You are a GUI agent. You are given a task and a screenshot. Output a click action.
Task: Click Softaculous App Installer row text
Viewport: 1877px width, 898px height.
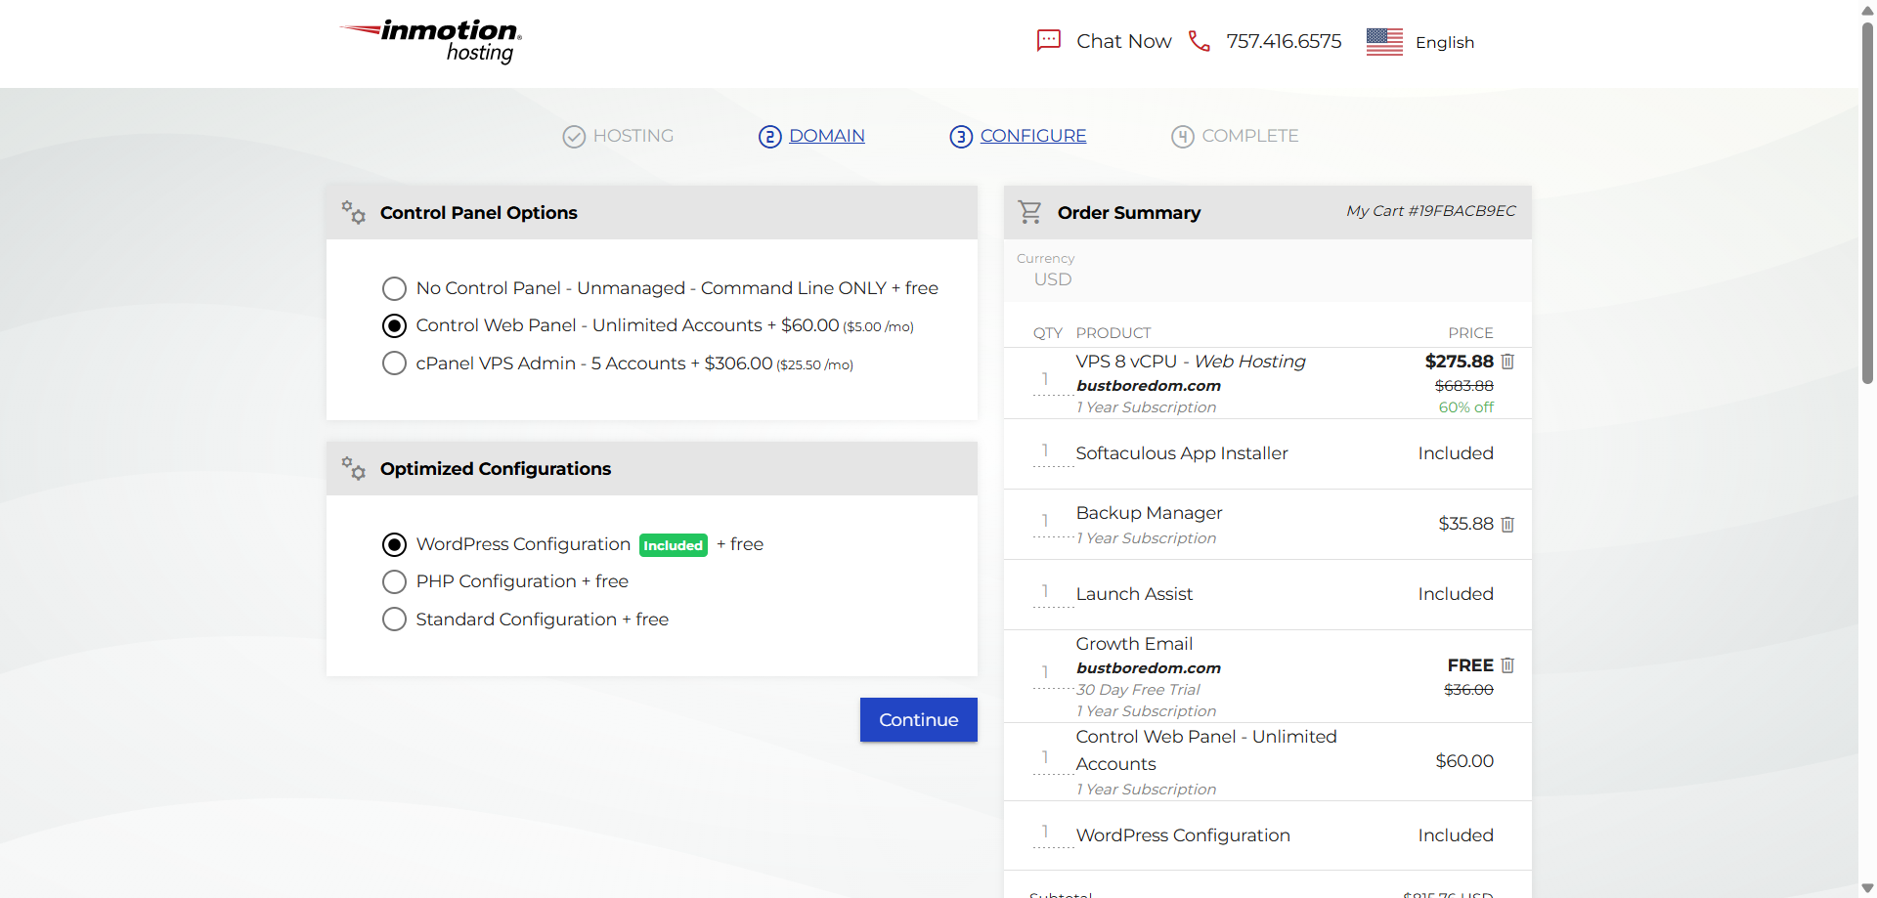1182,453
